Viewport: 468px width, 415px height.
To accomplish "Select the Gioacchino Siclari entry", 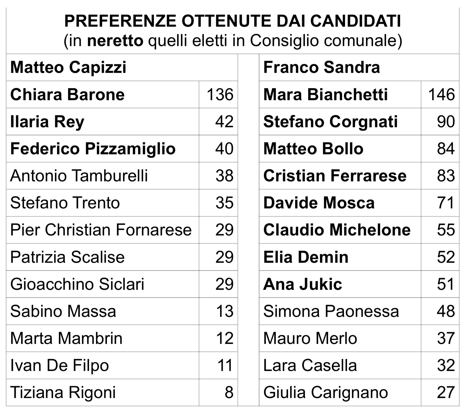I will [77, 284].
